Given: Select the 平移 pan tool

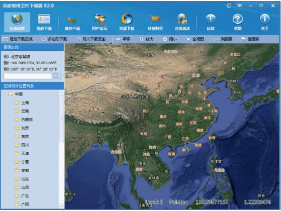Looking at the screenshot, I should coord(123,39).
